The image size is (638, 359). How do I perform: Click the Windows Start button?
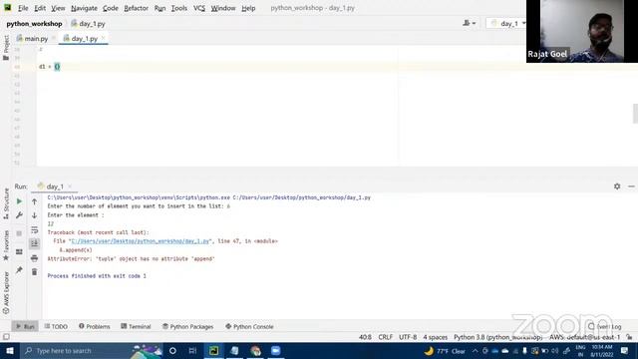coord(9,350)
